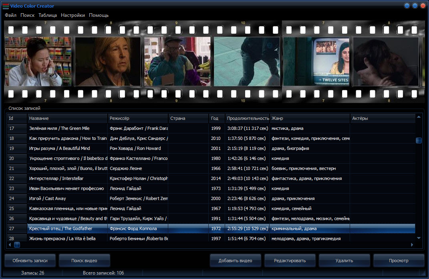Select dark thumbnail of embracing couple
The image size is (429, 279).
pyautogui.click(x=386, y=62)
